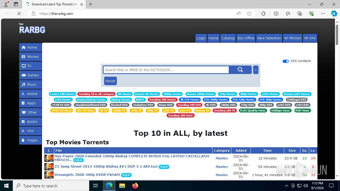This screenshot has height=191, width=340.
Task: Open browser Collections
Action: (300, 14)
